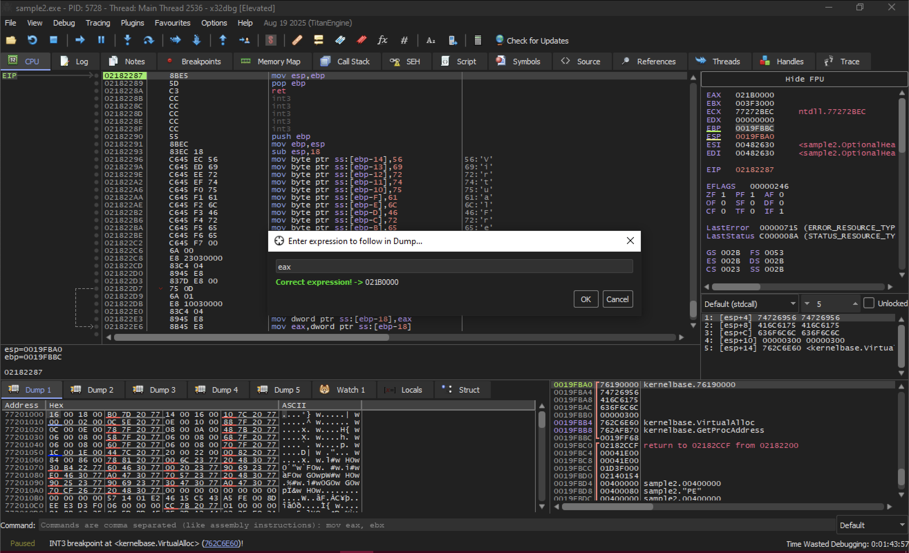The height and width of the screenshot is (553, 909).
Task: Step into using the down-arrow icon
Action: coord(128,40)
